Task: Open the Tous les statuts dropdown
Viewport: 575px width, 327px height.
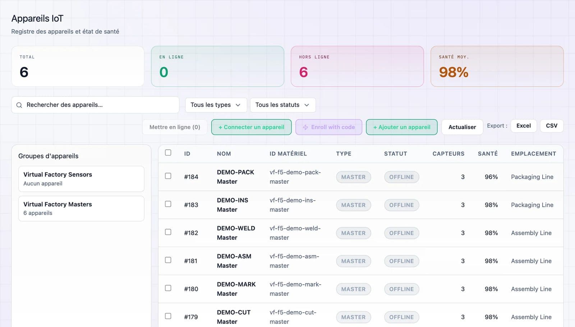Action: (x=283, y=105)
